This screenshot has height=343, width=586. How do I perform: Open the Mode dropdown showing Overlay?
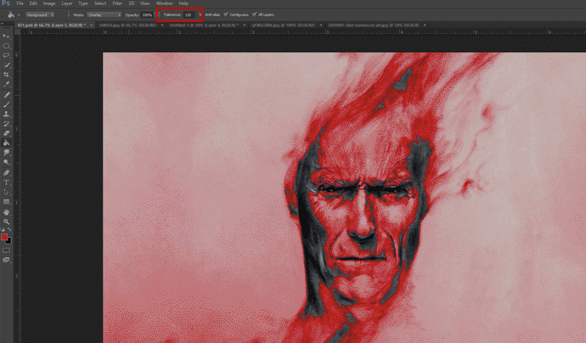pyautogui.click(x=104, y=15)
